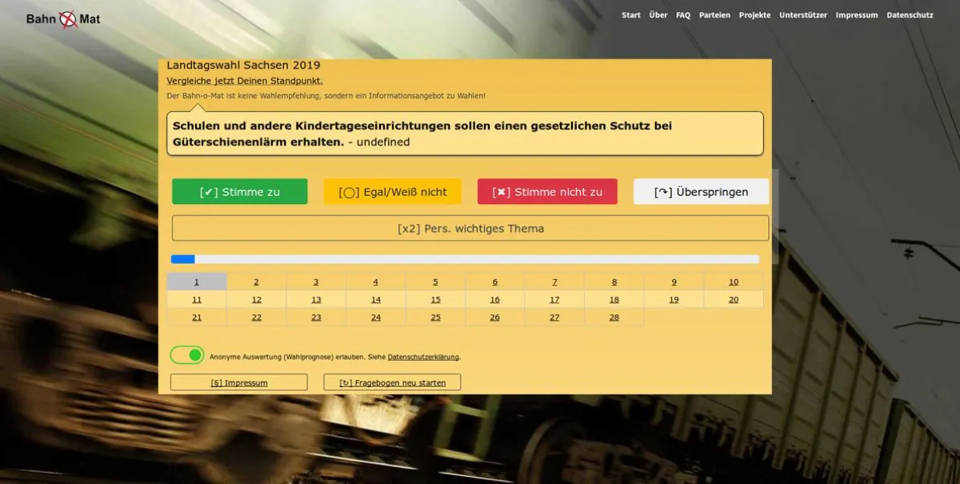Jump to question 28
The image size is (960, 484).
614,318
